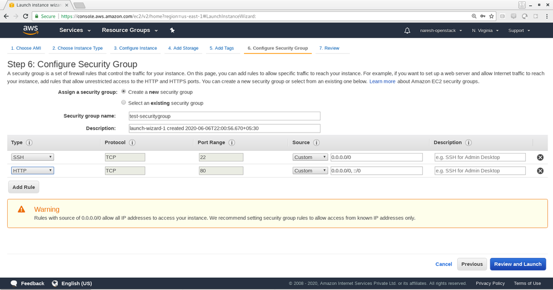Bookmark page with the star icon

pos(491,17)
